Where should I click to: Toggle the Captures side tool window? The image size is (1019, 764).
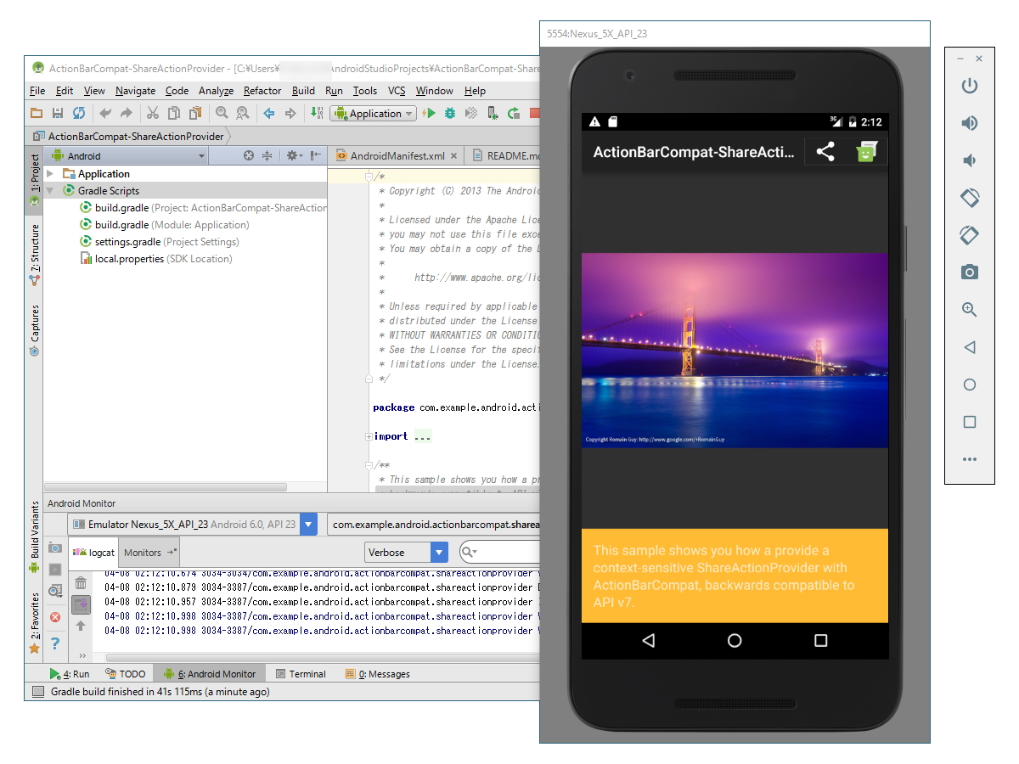(x=35, y=329)
